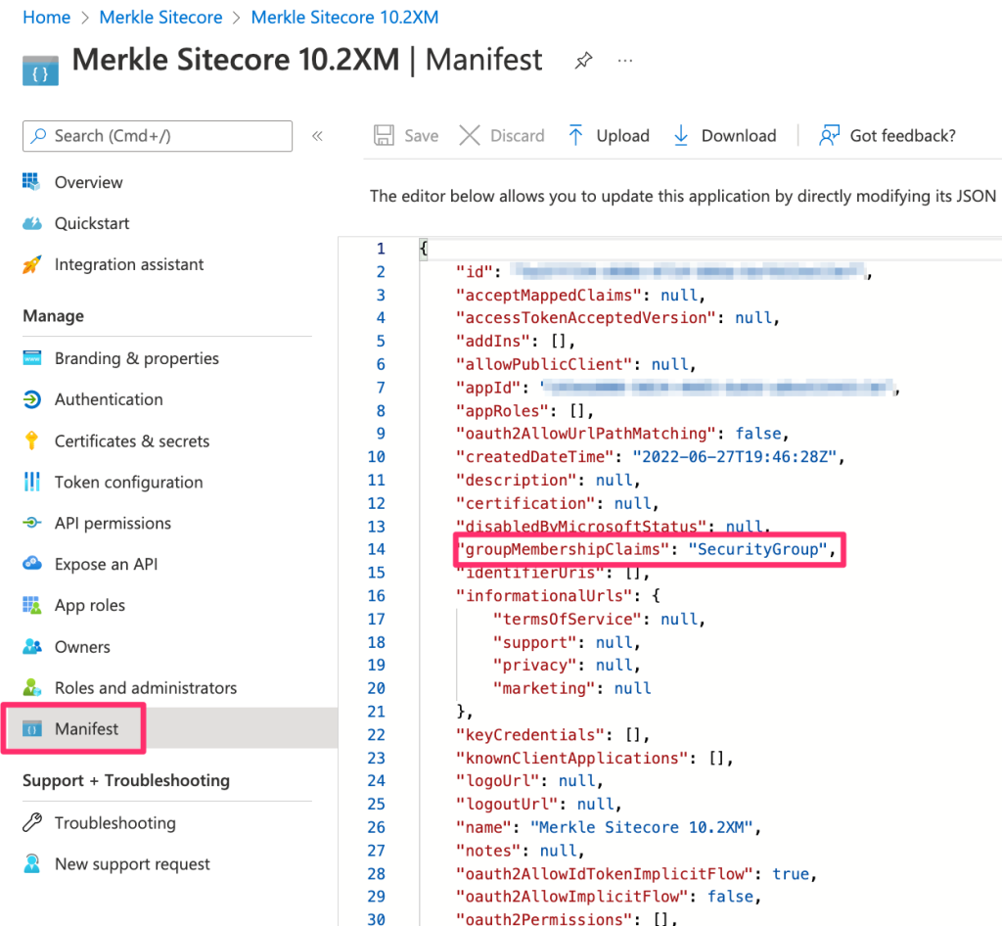The image size is (1002, 926).
Task: Click the Upload button label
Action: pos(622,136)
